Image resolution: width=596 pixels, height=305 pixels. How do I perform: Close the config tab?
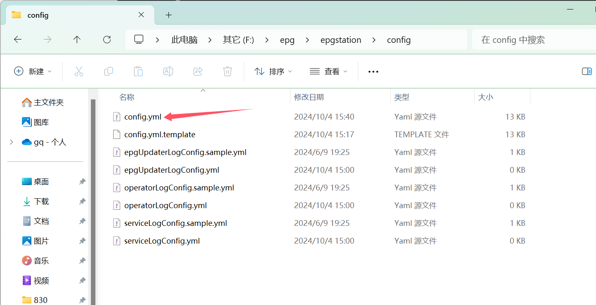(141, 15)
